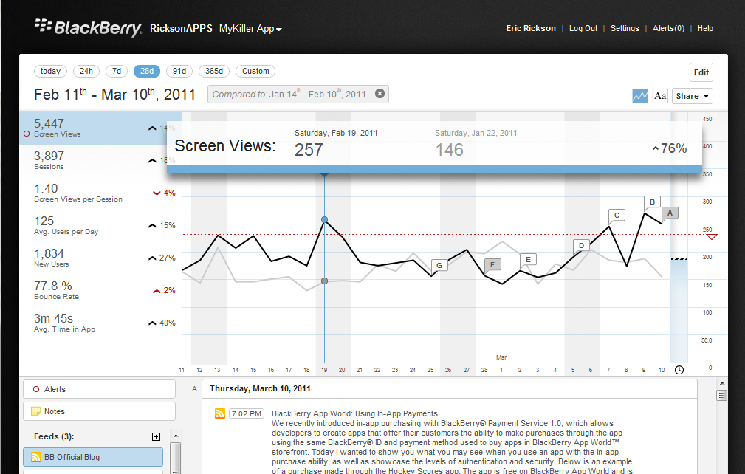Choose the Custom time range

tap(255, 71)
